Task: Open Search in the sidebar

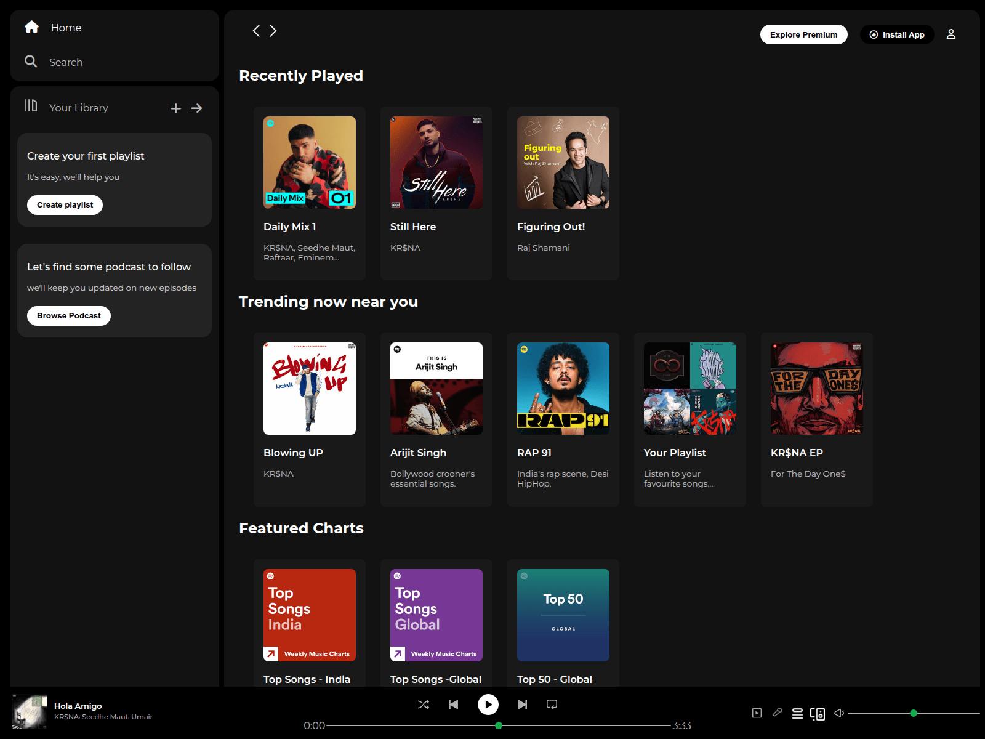Action: 54,62
